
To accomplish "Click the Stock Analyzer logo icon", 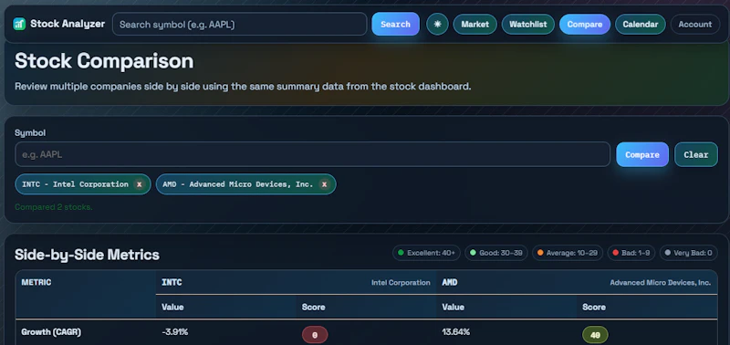I will click(x=19, y=24).
